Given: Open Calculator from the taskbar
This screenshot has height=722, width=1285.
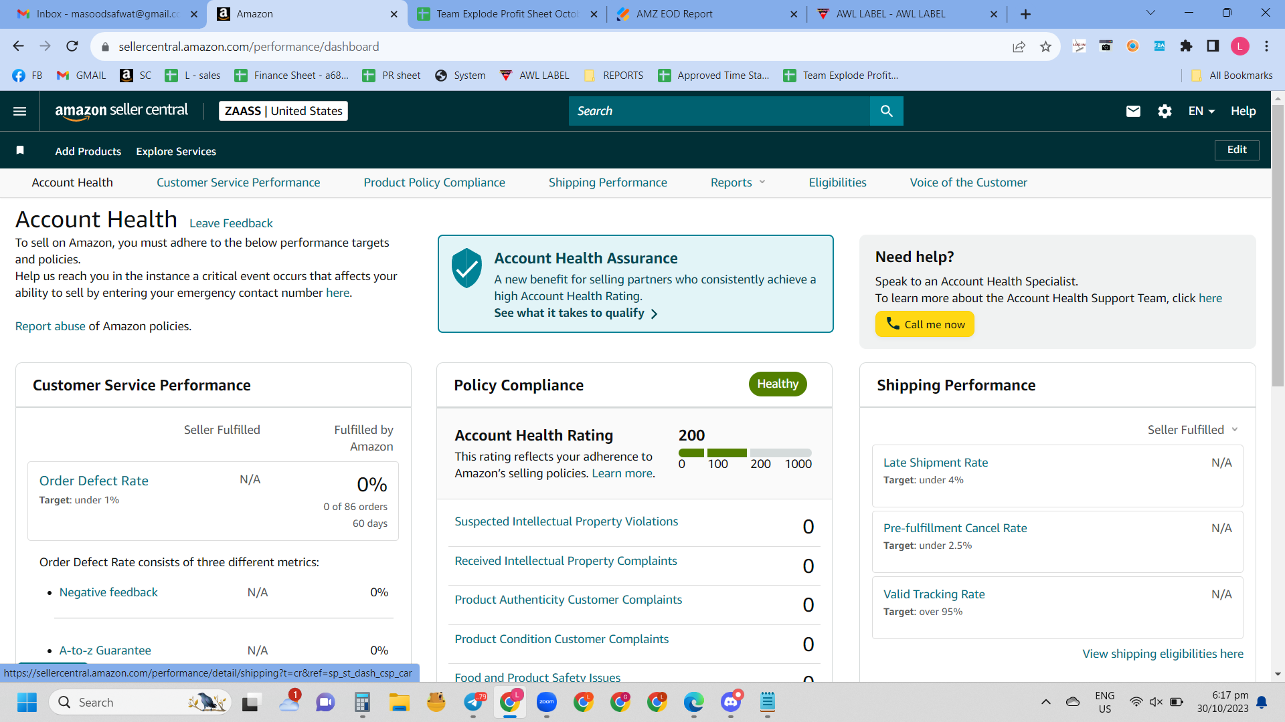Looking at the screenshot, I should (x=363, y=702).
